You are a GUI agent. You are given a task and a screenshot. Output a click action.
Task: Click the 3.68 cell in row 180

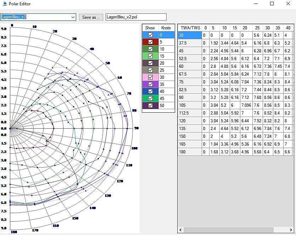coord(235,152)
